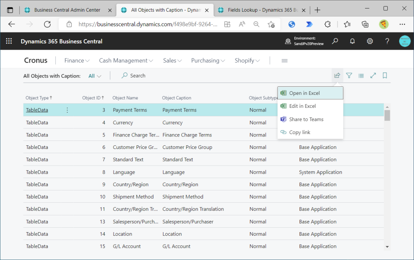
Task: Open browser Collections icon
Action: 365,24
